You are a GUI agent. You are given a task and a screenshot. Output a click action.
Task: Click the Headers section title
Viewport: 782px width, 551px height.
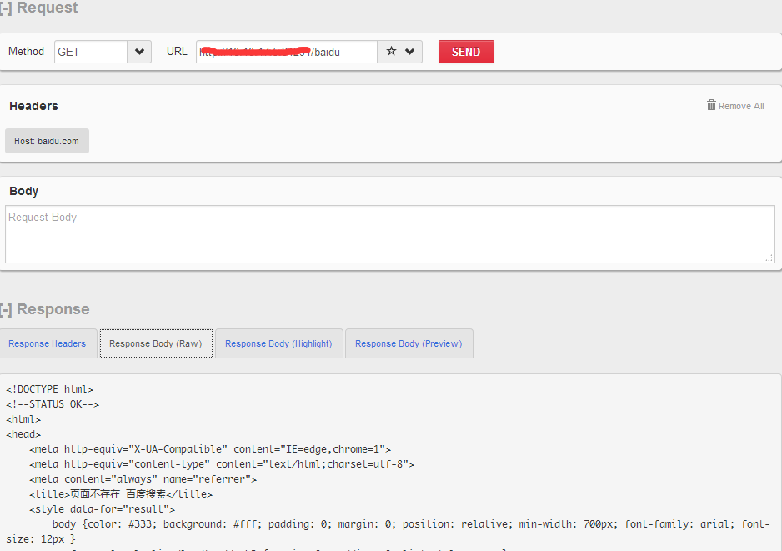pos(34,106)
